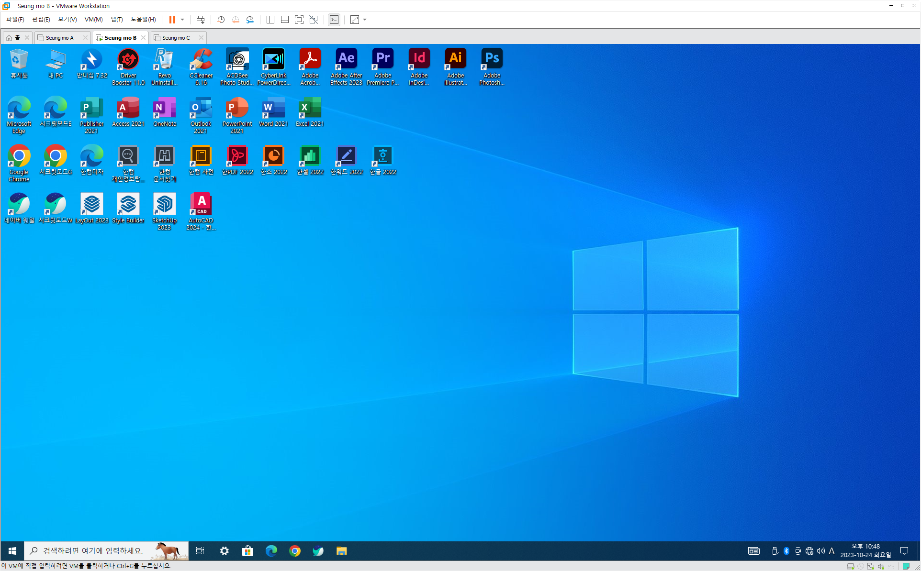
Task: Click send Ctrl+Alt+Del toolbar icon
Action: pyautogui.click(x=201, y=20)
